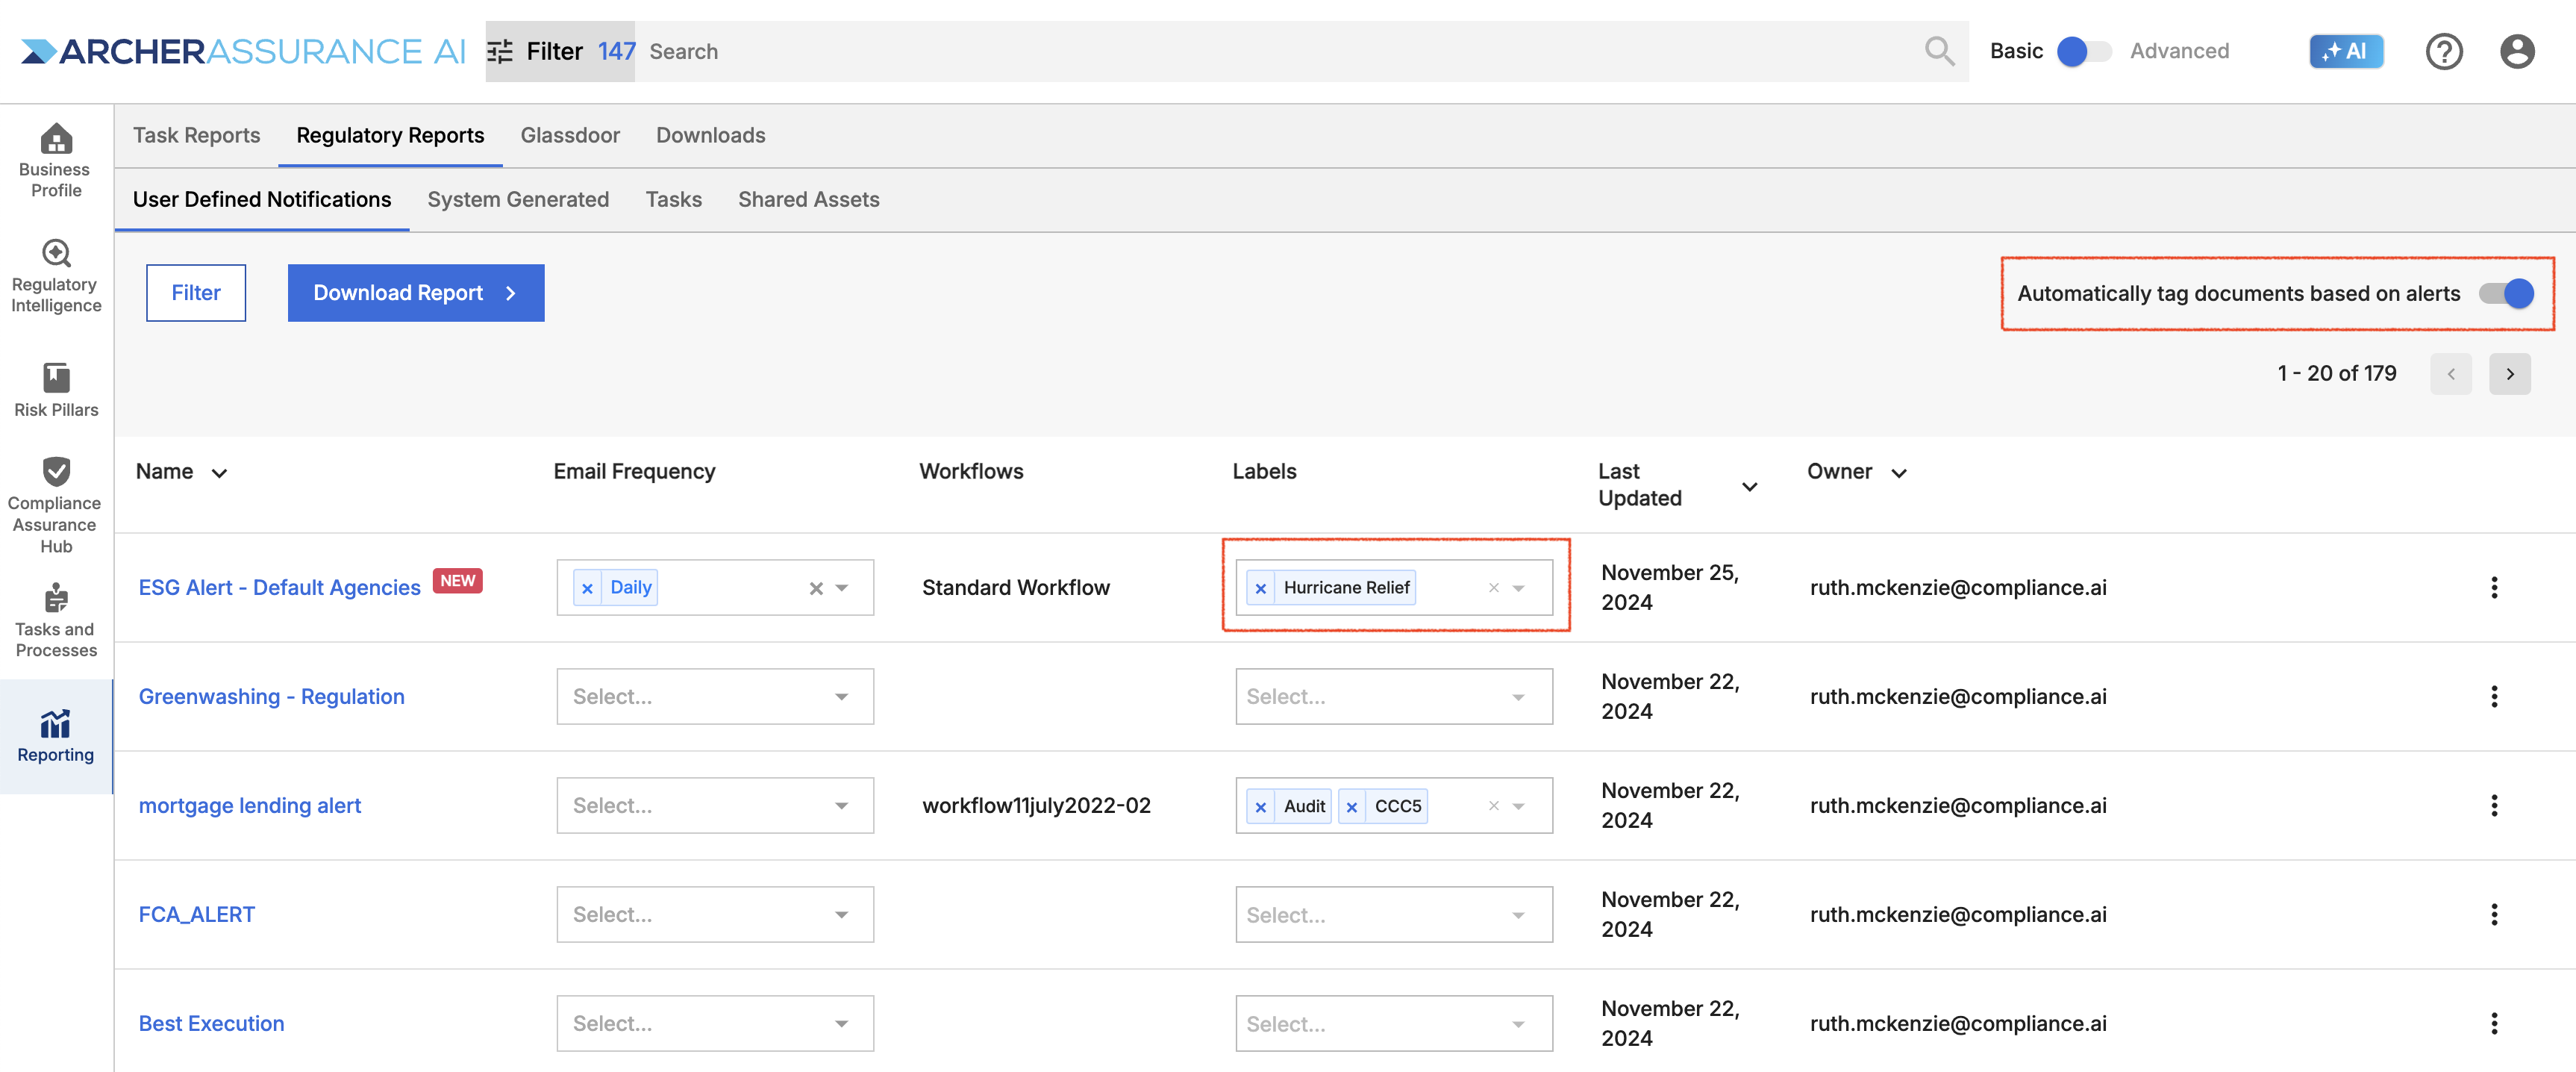Go to the previous page of results
Image resolution: width=2576 pixels, height=1072 pixels.
click(2451, 374)
